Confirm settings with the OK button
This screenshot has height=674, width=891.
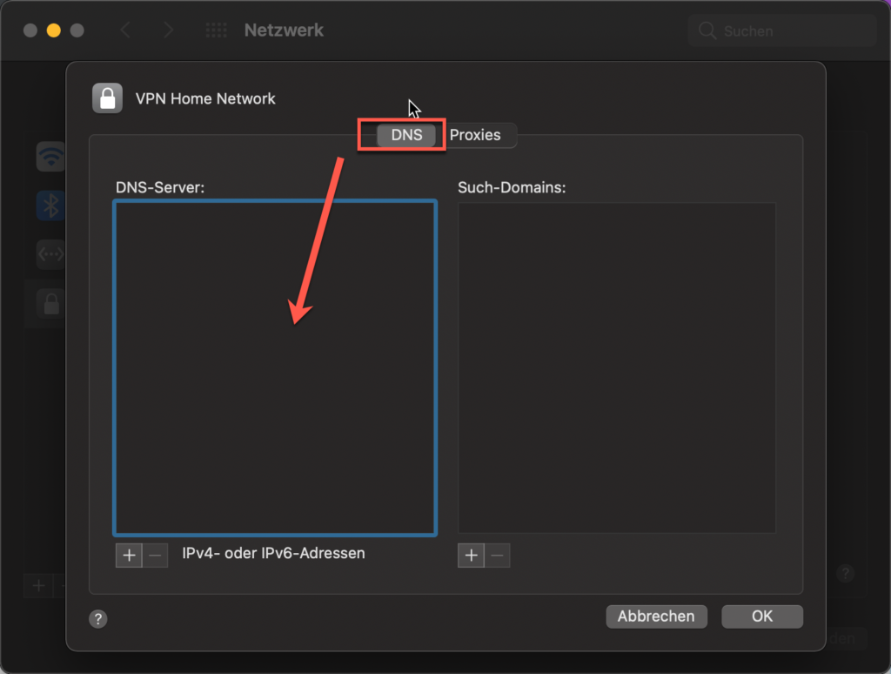(x=761, y=617)
